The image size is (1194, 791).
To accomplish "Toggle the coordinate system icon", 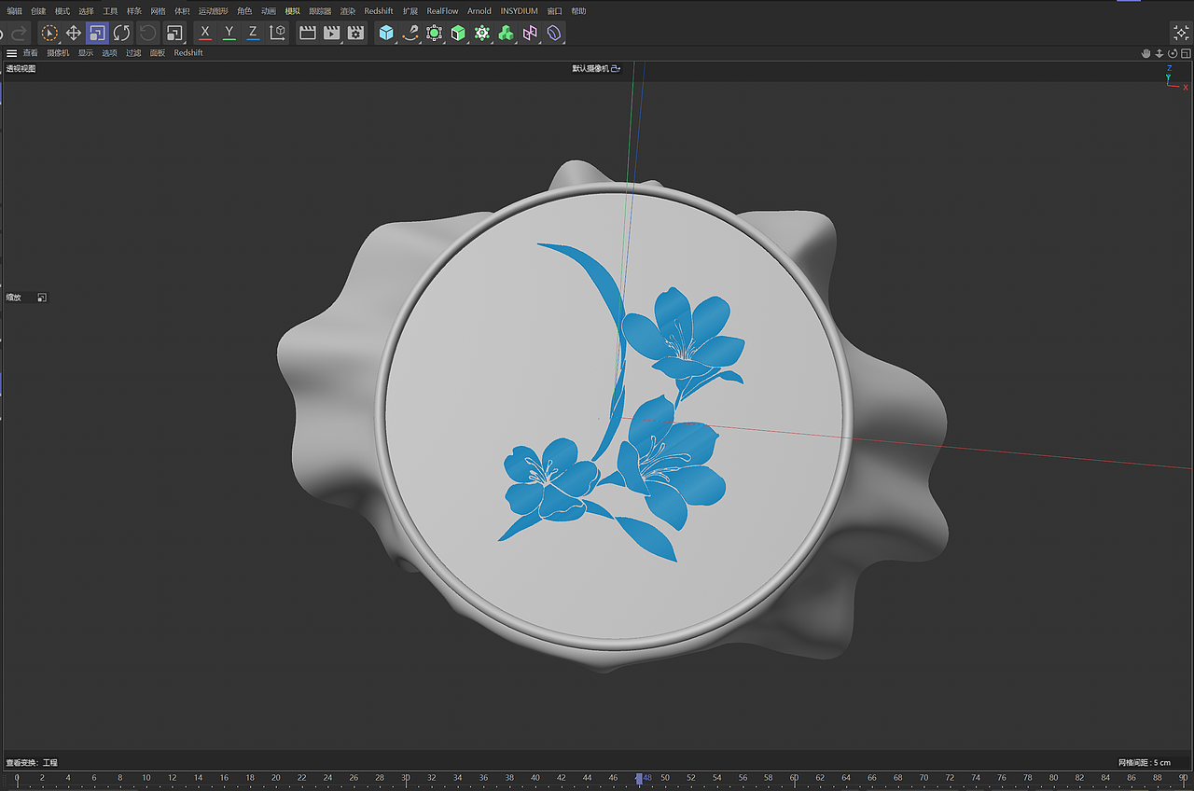I will [x=277, y=33].
